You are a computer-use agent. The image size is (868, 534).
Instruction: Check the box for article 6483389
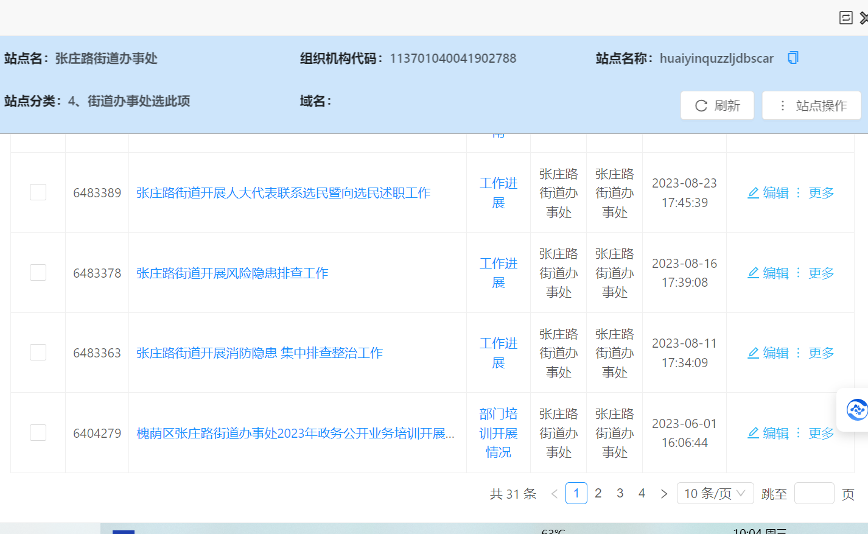pyautogui.click(x=38, y=192)
